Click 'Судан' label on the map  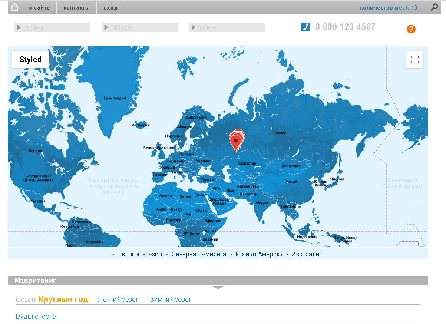click(x=201, y=210)
